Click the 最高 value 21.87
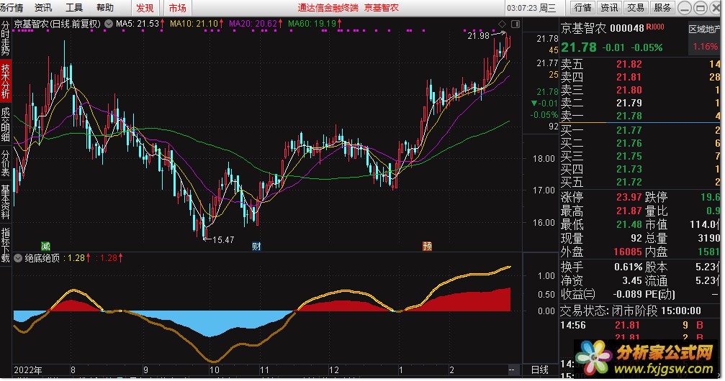Viewport: 725px width, 381px height. tap(629, 211)
